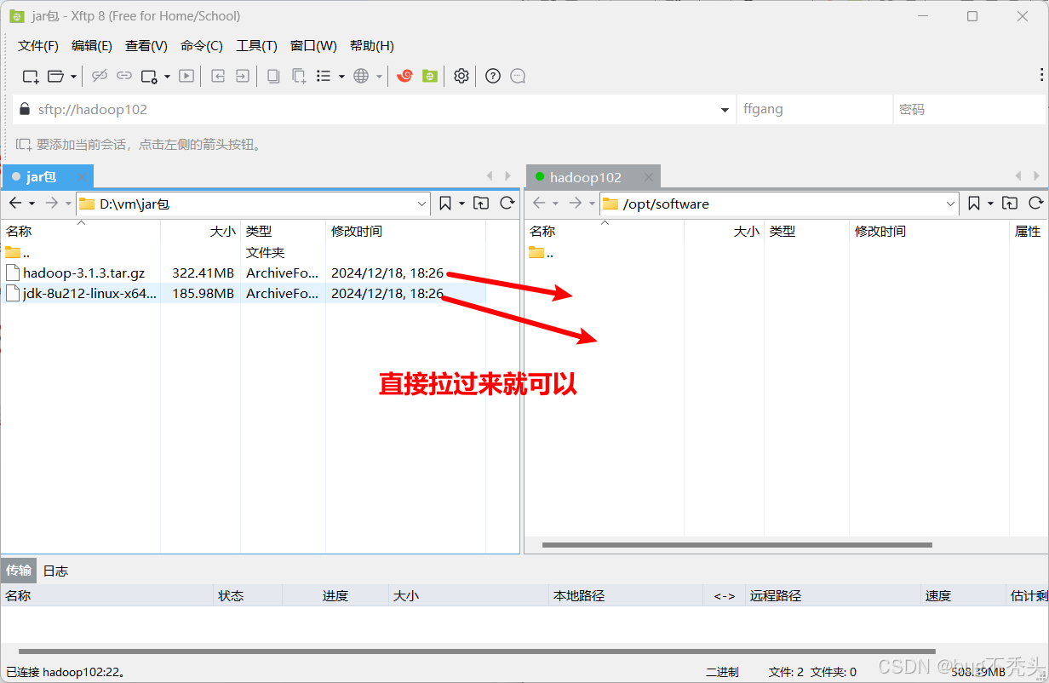Sort remote files by 属性 column
Image resolution: width=1049 pixels, height=683 pixels.
point(1028,231)
